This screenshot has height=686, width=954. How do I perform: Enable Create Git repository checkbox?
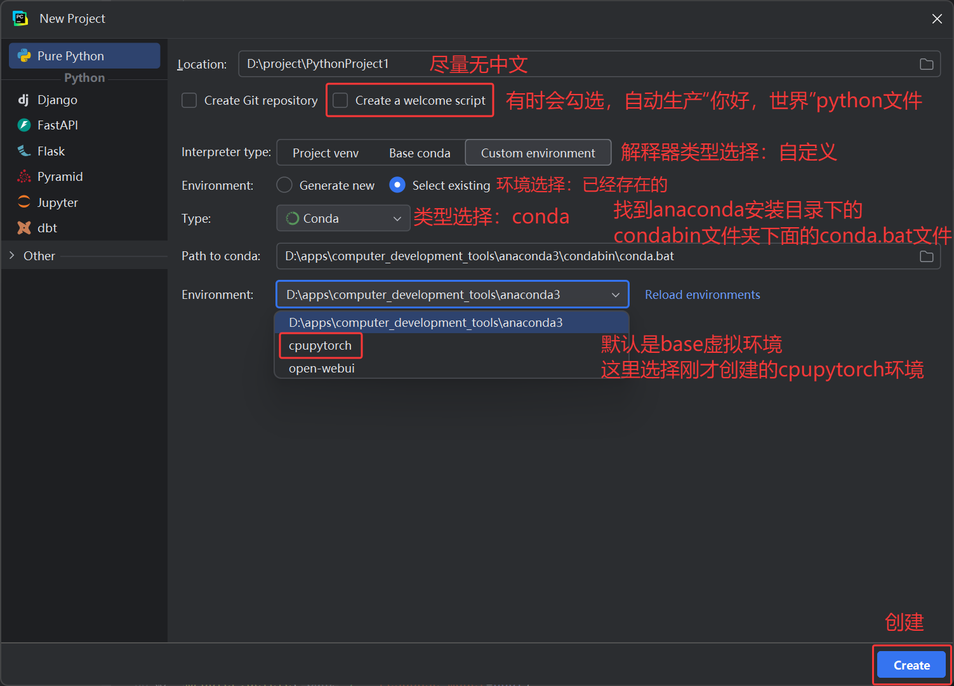(x=189, y=100)
